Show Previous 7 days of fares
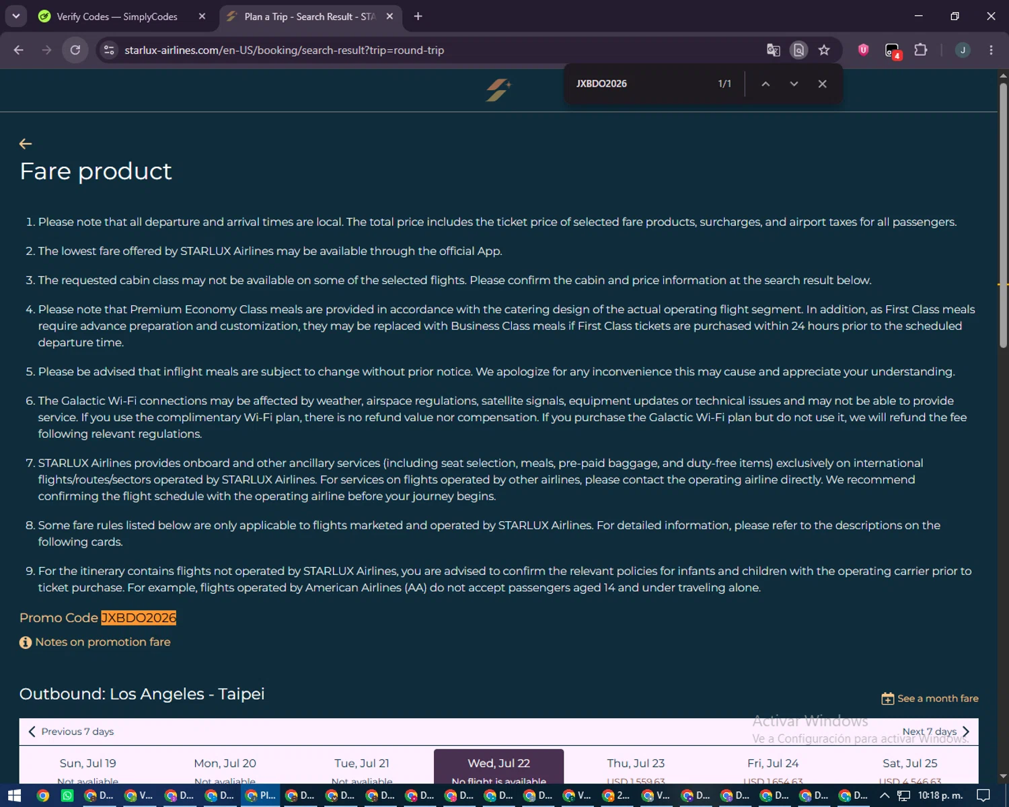 71,732
